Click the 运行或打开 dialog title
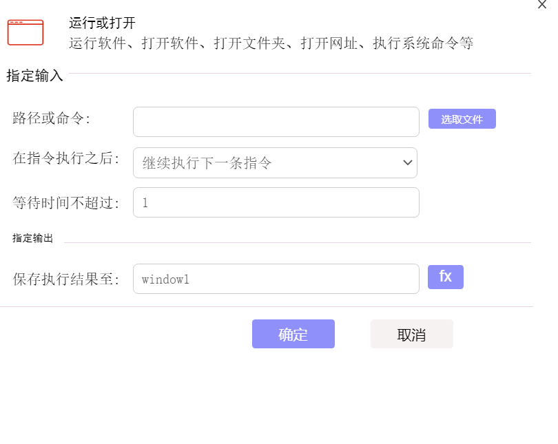 pos(102,23)
